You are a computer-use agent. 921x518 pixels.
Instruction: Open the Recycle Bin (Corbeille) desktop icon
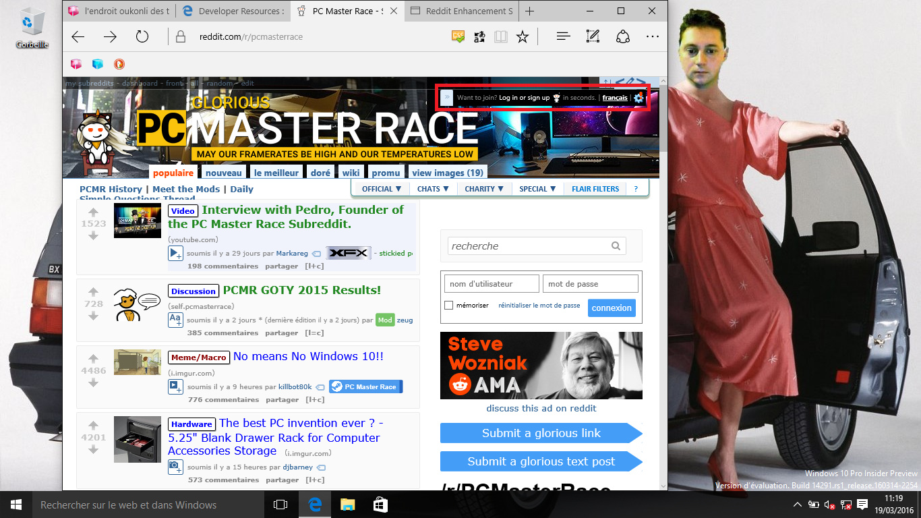[x=32, y=28]
